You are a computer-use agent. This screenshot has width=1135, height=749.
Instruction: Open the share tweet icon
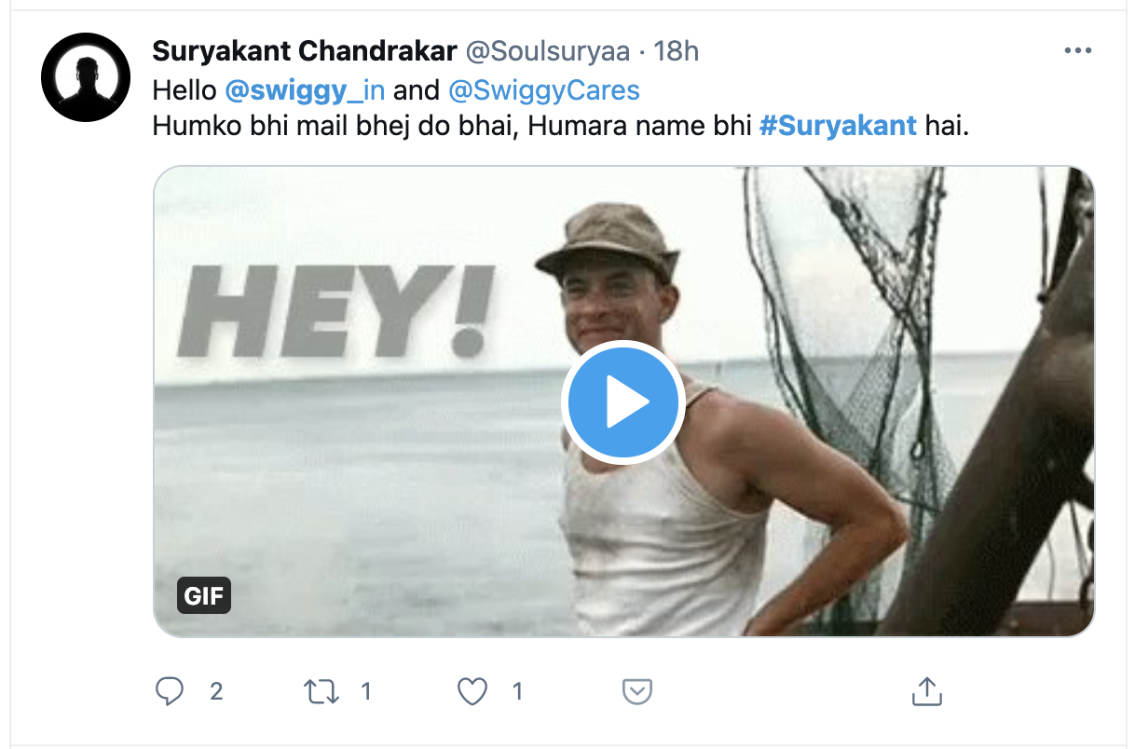point(924,691)
